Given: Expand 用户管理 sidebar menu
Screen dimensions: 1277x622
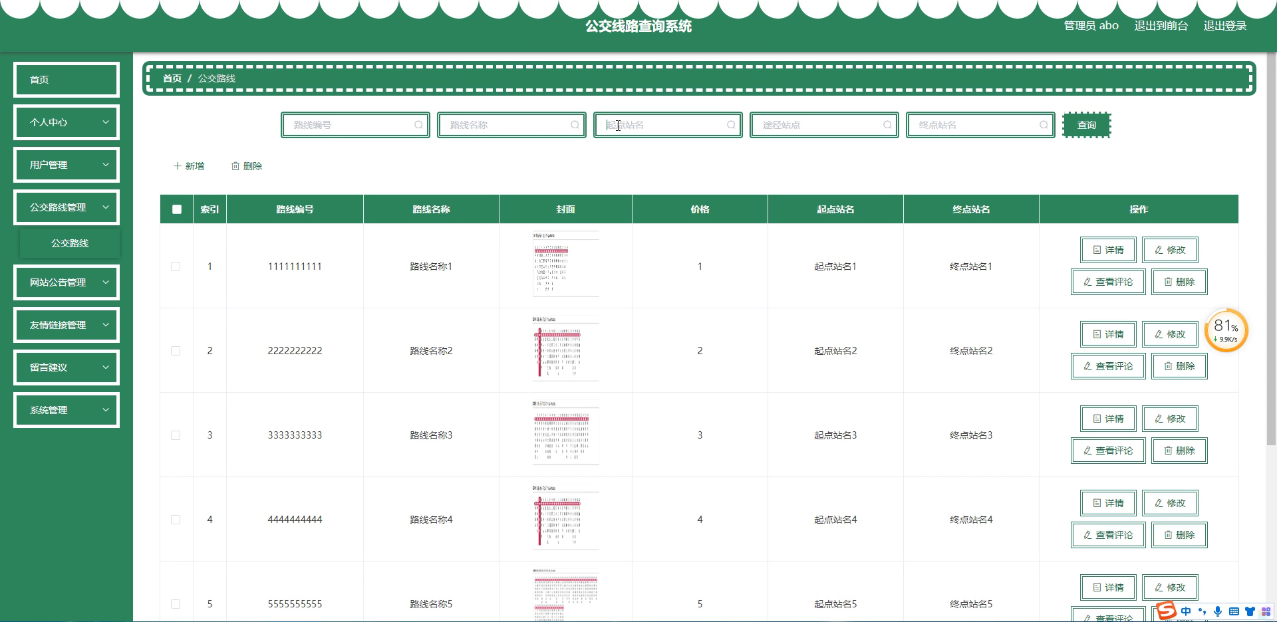Looking at the screenshot, I should tap(67, 165).
